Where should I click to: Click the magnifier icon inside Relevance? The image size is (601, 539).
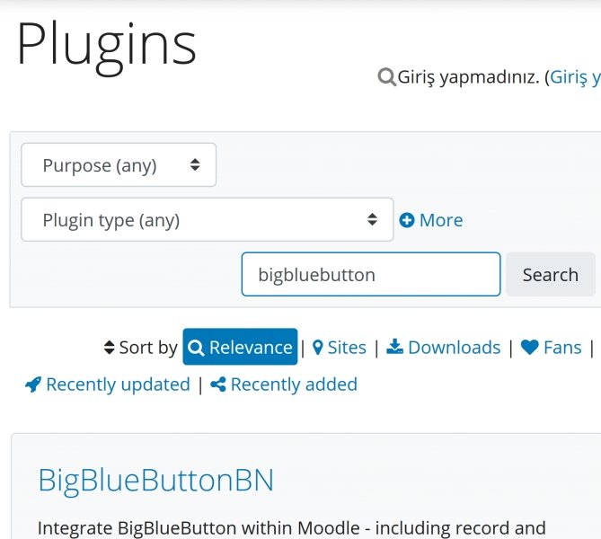[x=197, y=348]
